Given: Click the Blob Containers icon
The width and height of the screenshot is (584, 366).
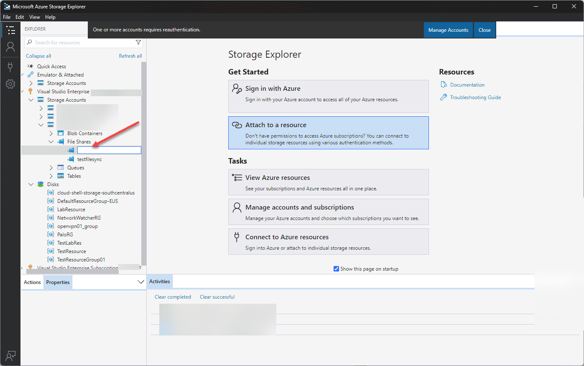Looking at the screenshot, I should click(x=61, y=133).
